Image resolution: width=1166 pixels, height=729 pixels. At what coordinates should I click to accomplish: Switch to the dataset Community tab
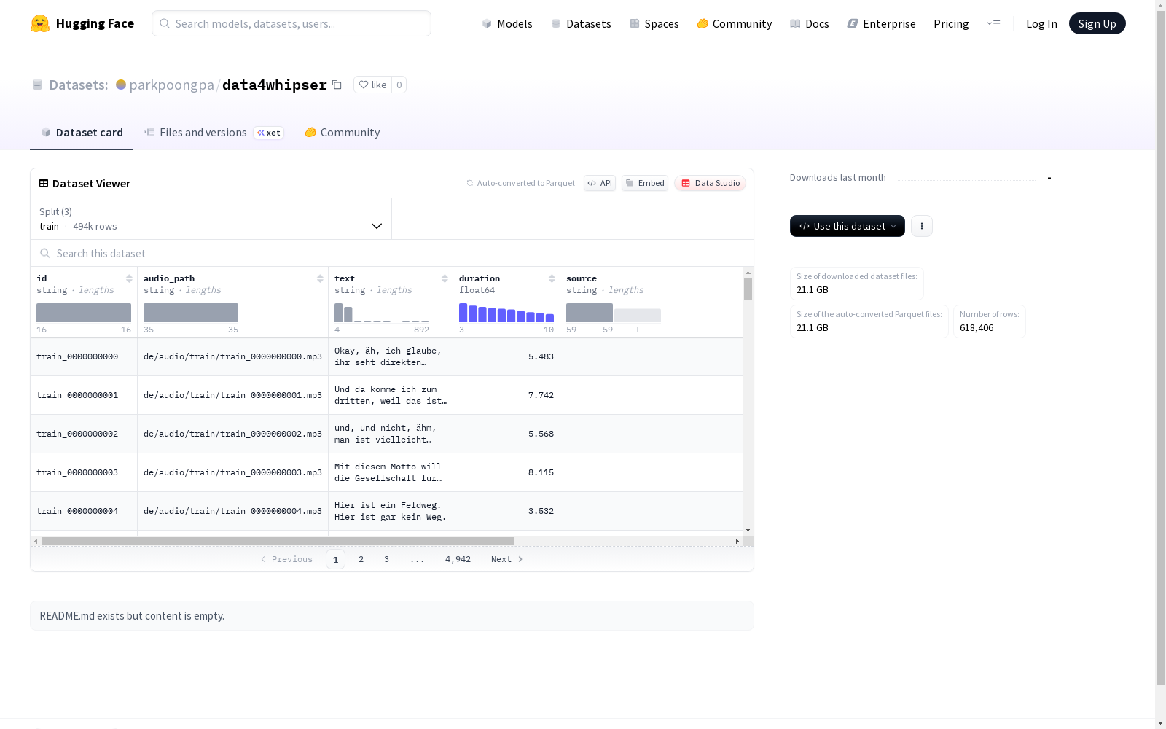point(343,132)
